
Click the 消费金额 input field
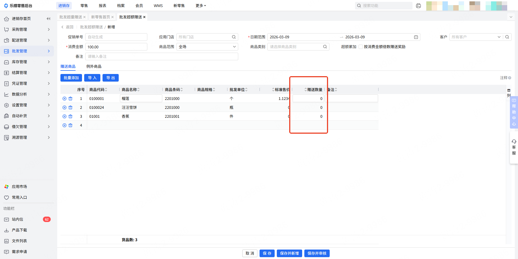tap(116, 47)
